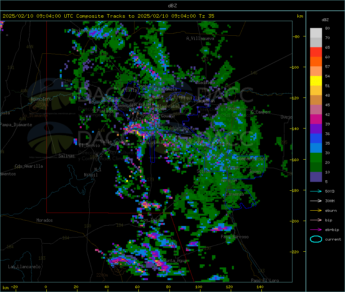Click the Nihuil place label
Image resolution: width=345 pixels, height=292 pixels.
coord(90,175)
